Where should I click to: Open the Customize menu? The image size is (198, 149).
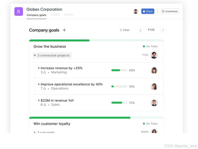click(x=170, y=11)
